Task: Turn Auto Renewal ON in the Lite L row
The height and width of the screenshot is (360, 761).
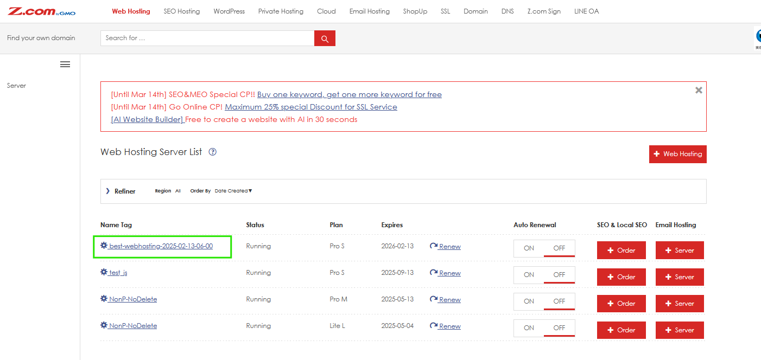Action: [529, 328]
